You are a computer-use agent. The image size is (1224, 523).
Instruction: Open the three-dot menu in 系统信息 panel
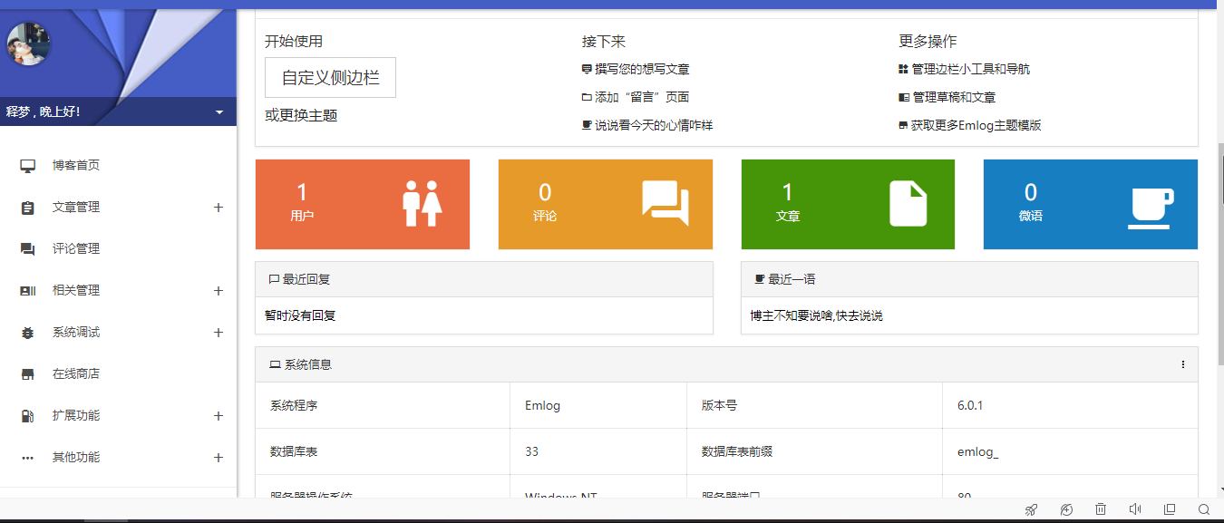(x=1182, y=364)
